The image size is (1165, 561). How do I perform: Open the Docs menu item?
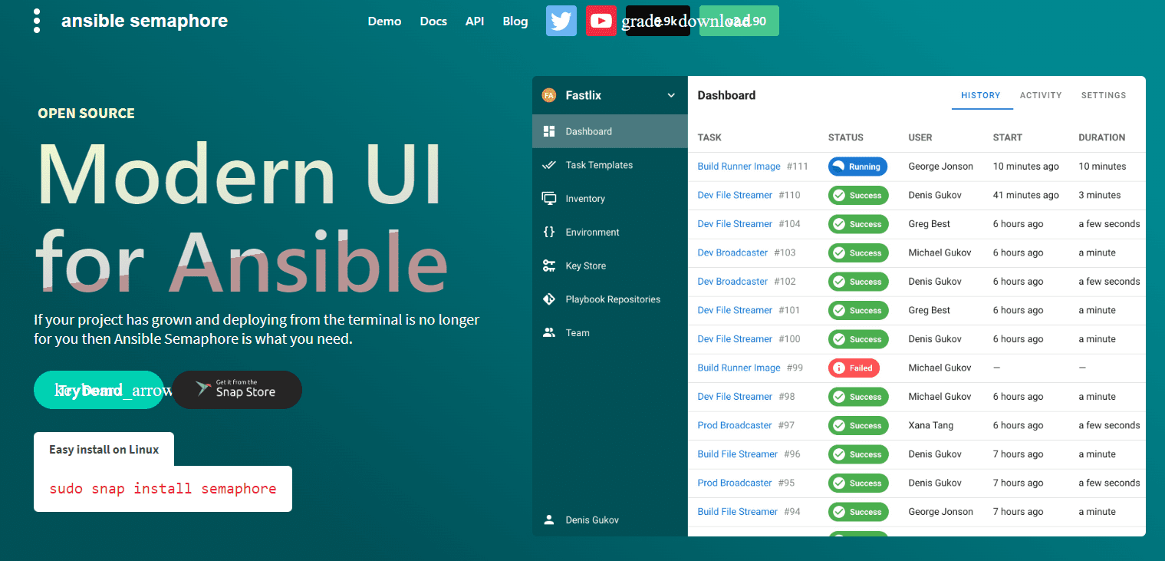(433, 21)
